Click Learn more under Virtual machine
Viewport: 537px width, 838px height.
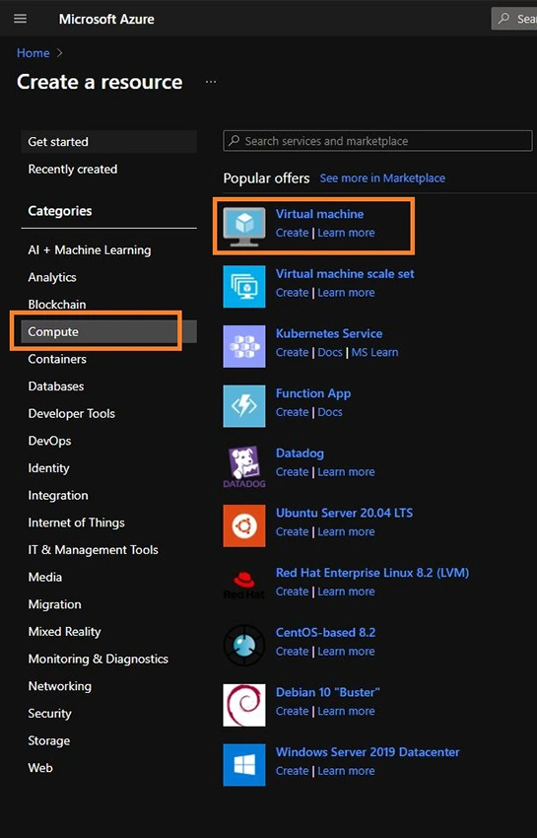tap(346, 233)
